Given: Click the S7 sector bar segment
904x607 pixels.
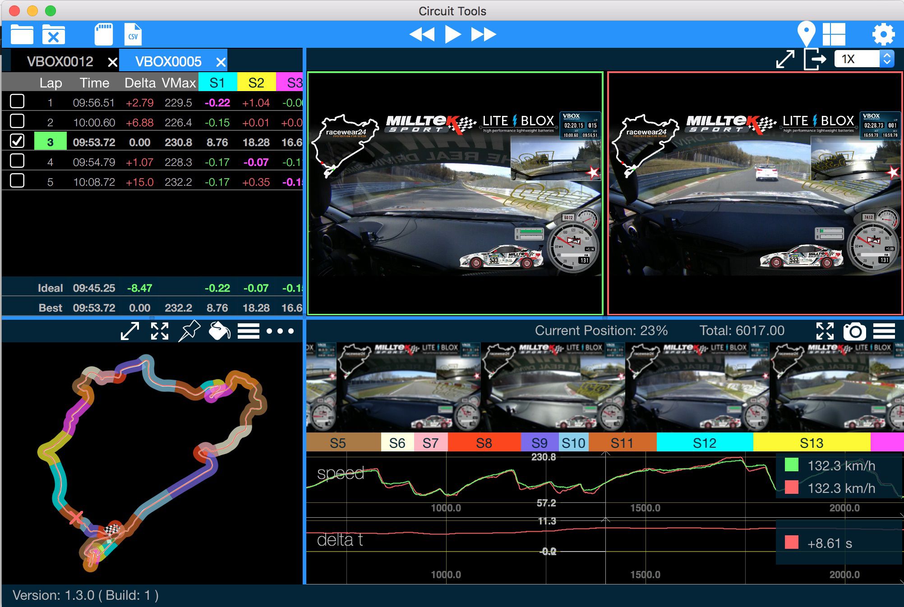Looking at the screenshot, I should click(x=431, y=443).
